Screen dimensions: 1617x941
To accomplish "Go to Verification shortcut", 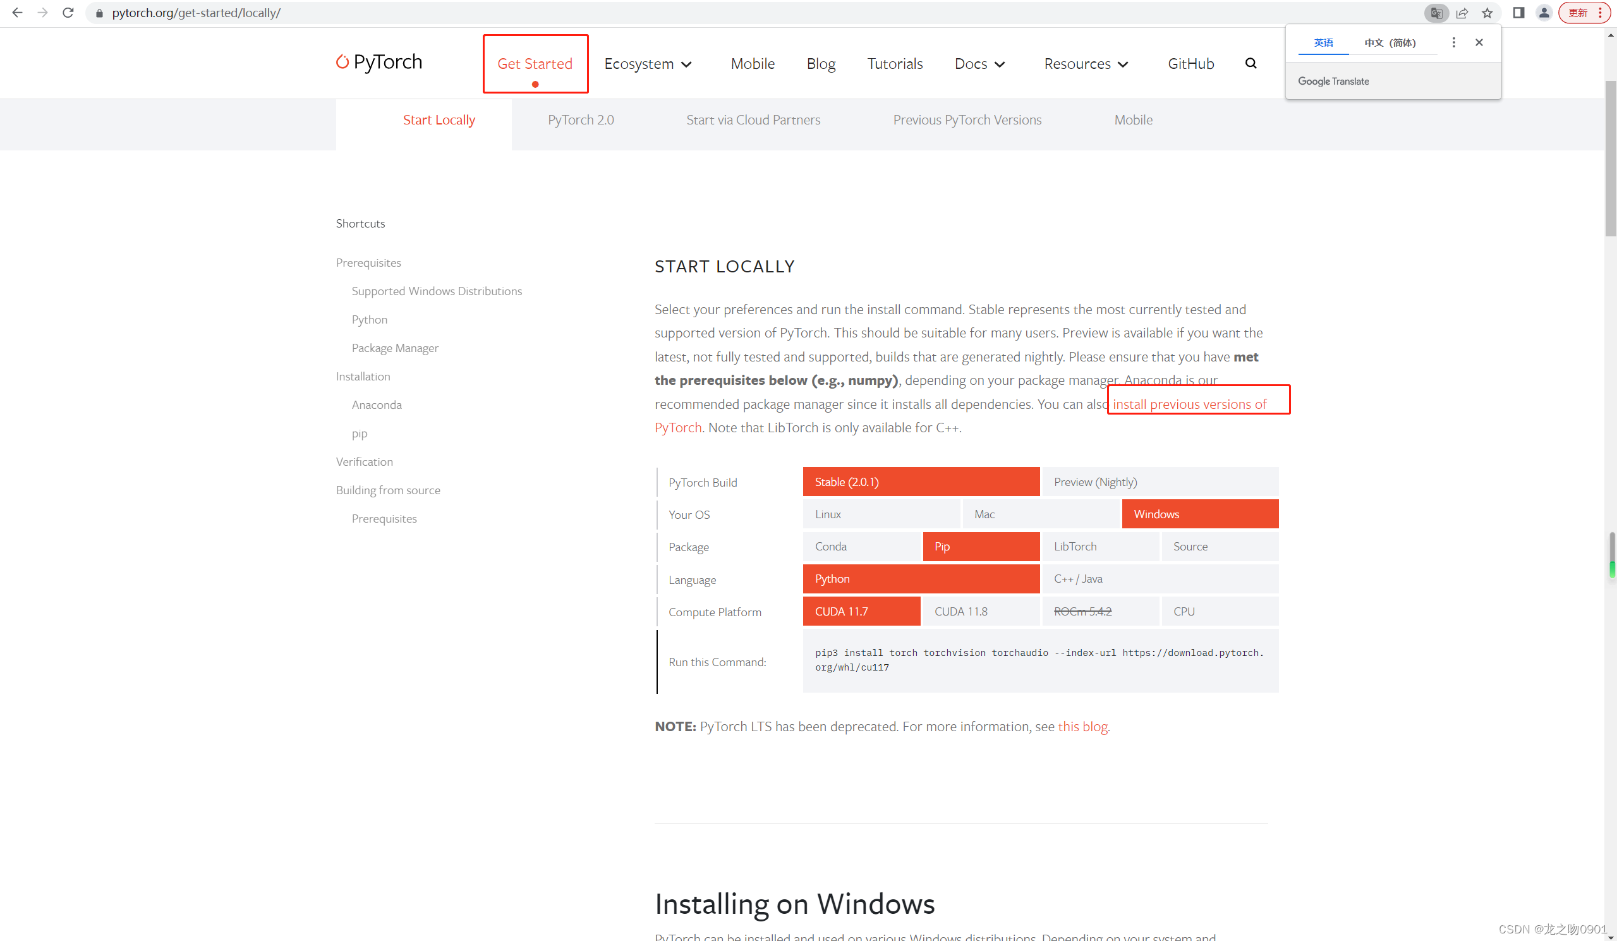I will point(365,461).
